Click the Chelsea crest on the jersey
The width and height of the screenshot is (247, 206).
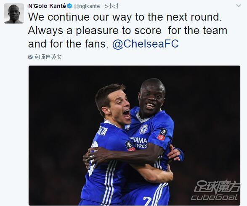(x=143, y=129)
